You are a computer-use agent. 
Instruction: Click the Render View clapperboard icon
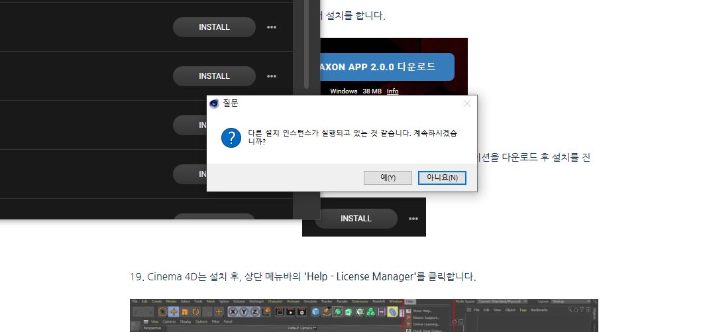tap(280, 311)
